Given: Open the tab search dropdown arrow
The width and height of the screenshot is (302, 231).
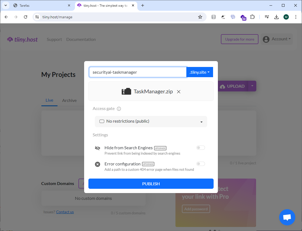Looking at the screenshot, I should pyautogui.click(x=6, y=5).
